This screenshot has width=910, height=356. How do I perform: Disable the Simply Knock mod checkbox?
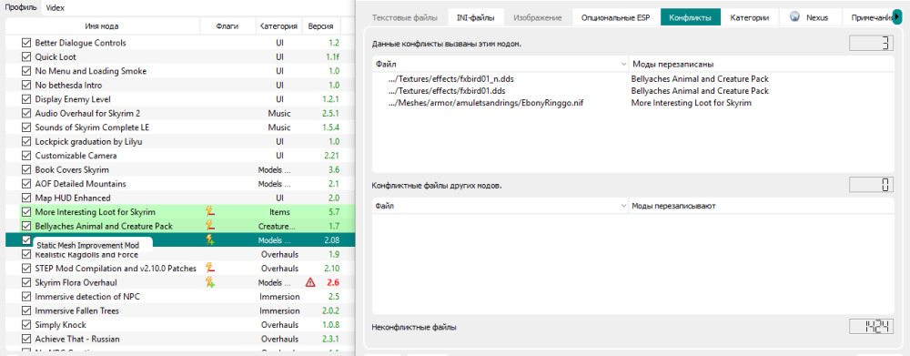(25, 325)
